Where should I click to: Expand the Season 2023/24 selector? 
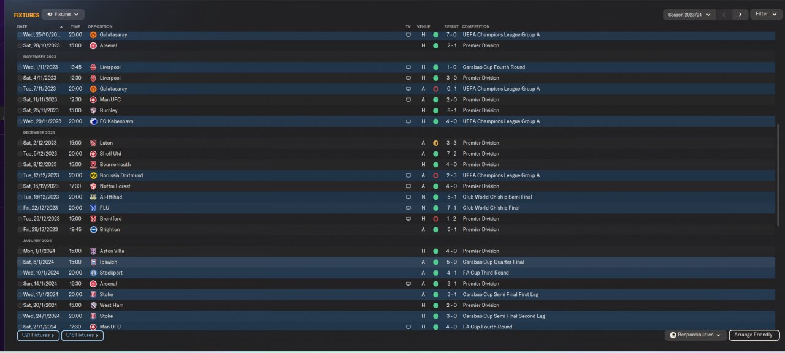(689, 14)
